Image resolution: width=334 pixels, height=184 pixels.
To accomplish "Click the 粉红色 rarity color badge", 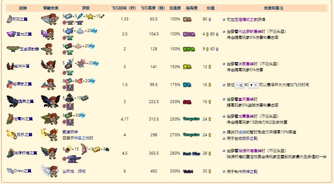I will click(x=187, y=34).
